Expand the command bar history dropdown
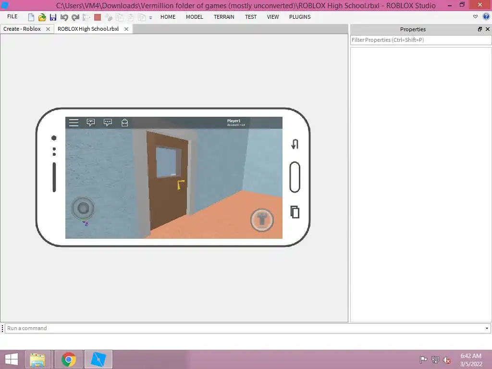 coord(487,328)
